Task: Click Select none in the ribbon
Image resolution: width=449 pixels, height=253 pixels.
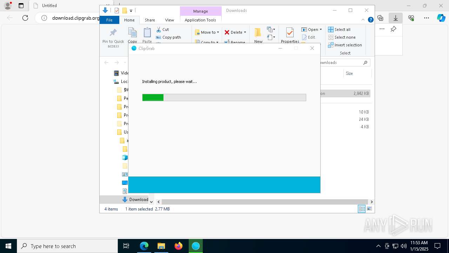Action: pos(342,37)
